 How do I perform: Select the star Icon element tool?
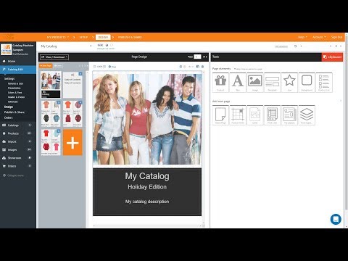point(289,83)
